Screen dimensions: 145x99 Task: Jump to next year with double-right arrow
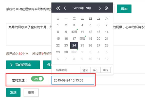click(x=106, y=8)
